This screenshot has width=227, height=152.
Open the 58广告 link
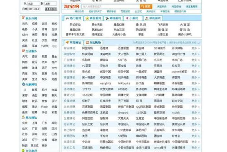[x=123, y=60]
